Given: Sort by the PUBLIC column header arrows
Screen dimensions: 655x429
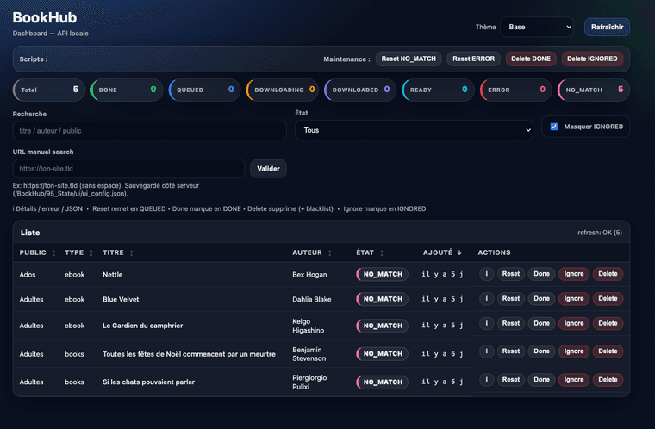Looking at the screenshot, I should click(x=53, y=252).
